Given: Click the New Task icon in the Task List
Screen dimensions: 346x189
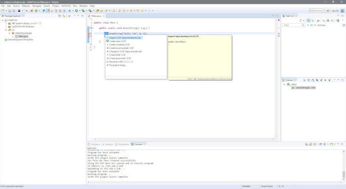Looking at the screenshot, I should 301,21.
